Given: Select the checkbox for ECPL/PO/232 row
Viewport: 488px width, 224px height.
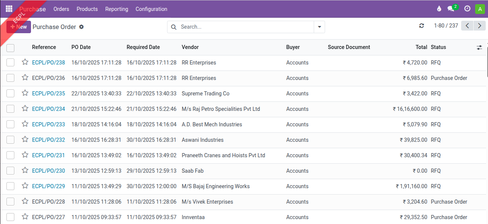Looking at the screenshot, I should tap(11, 140).
